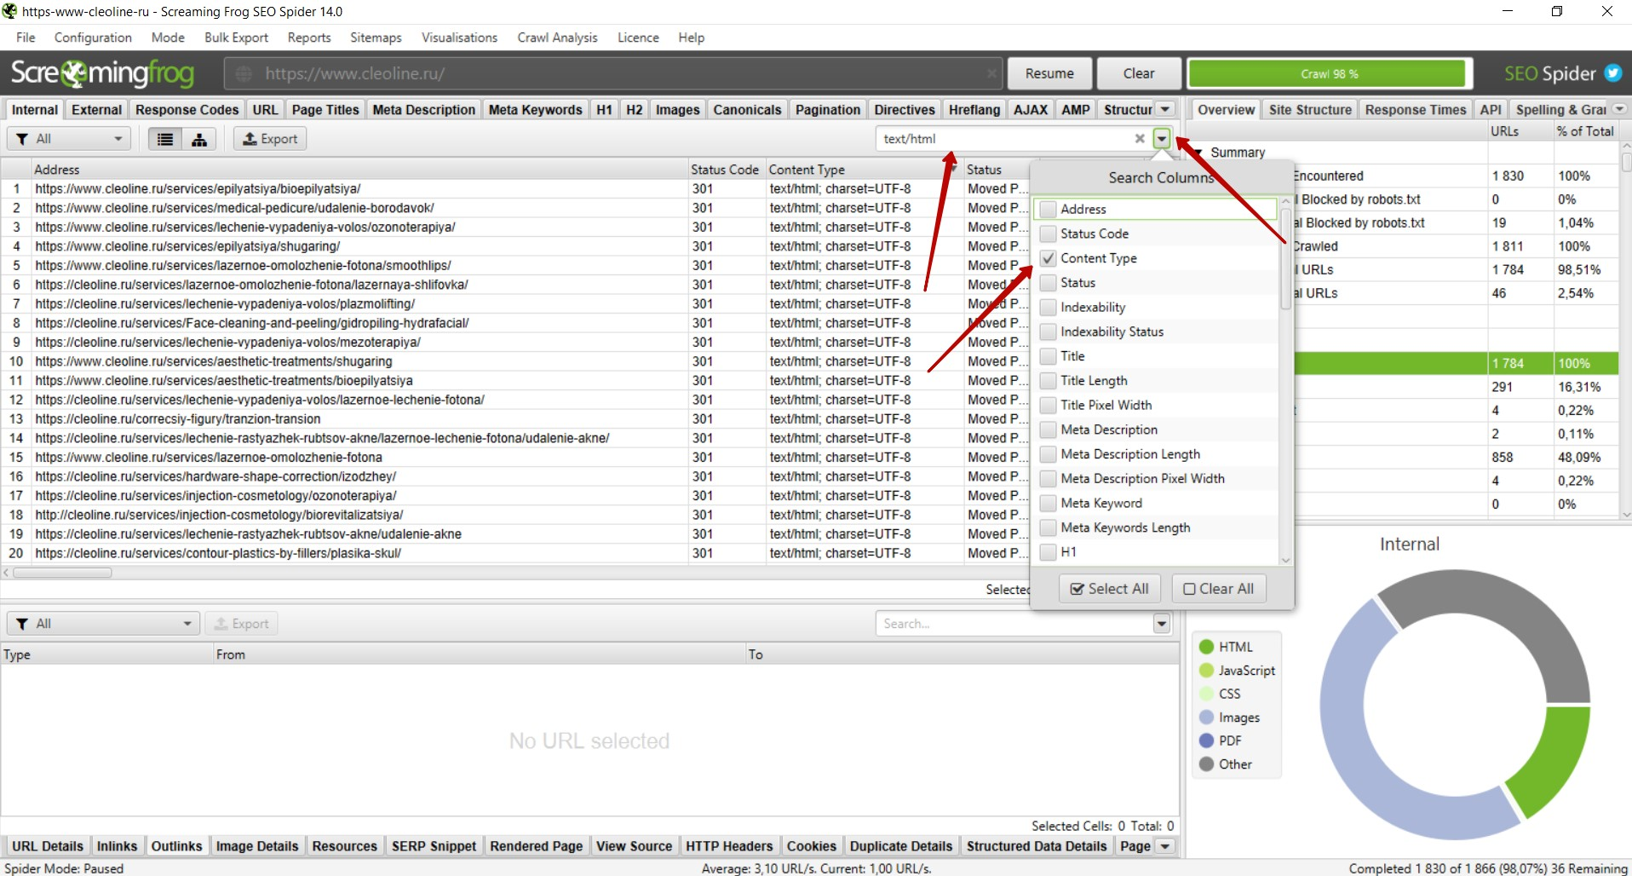Select row with bioepilyatsiya/ URL
The image size is (1632, 876).
[x=198, y=188]
